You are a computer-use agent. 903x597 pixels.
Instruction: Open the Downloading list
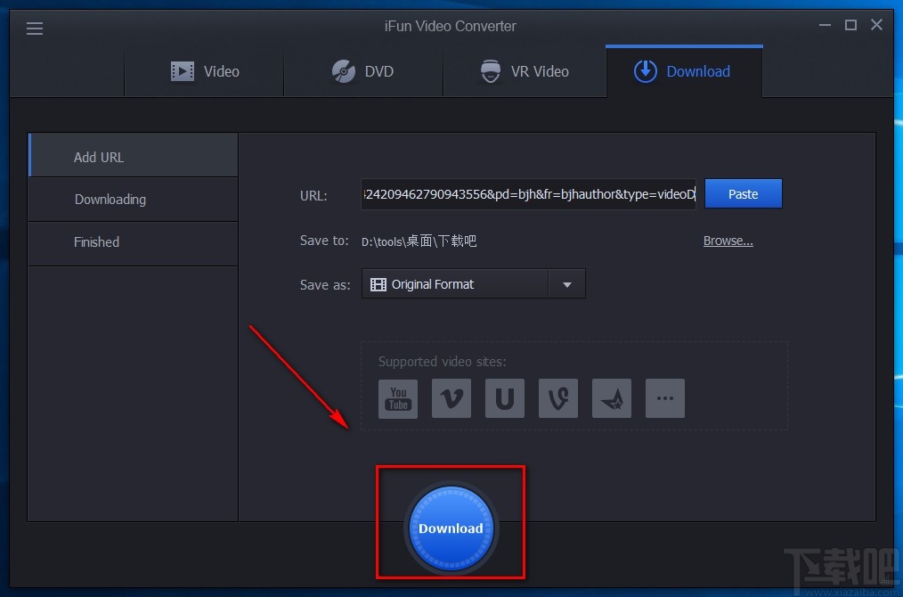click(133, 200)
